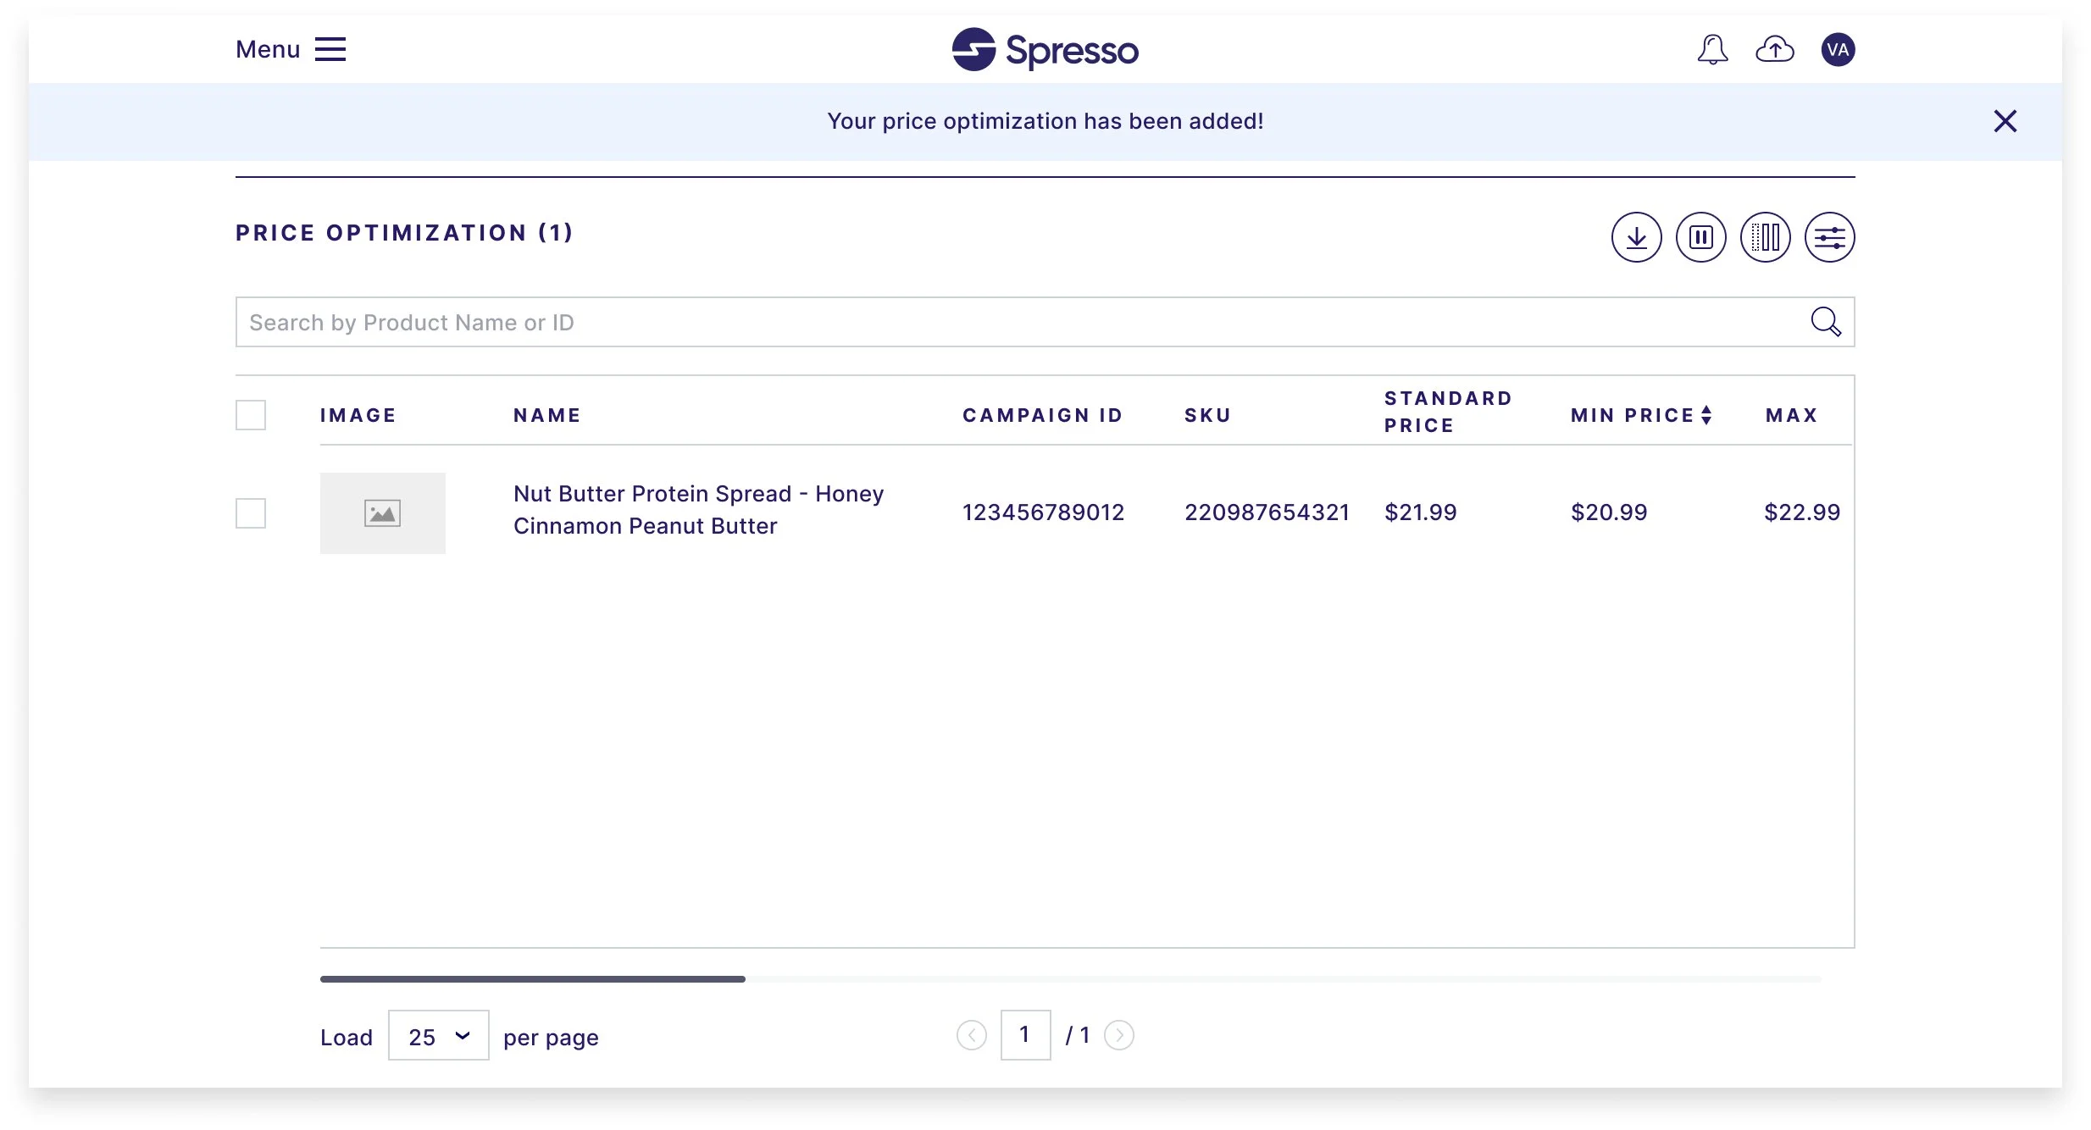Sort by the Min Price column arrows
The image size is (2091, 1130).
[1706, 415]
